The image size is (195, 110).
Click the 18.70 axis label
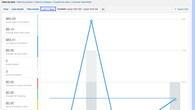pos(184,82)
